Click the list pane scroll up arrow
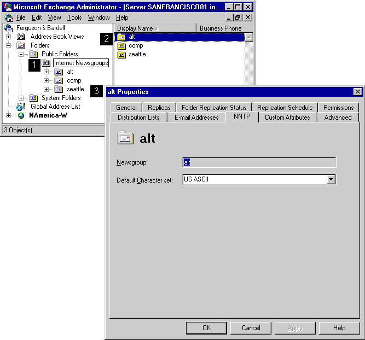The width and height of the screenshot is (365, 340). [x=248, y=37]
